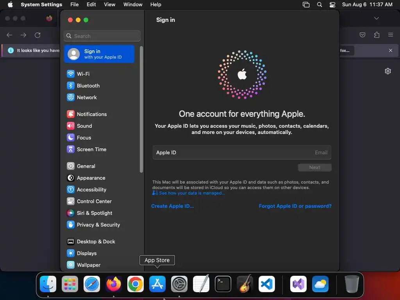
Task: Open the View menu
Action: (110, 5)
